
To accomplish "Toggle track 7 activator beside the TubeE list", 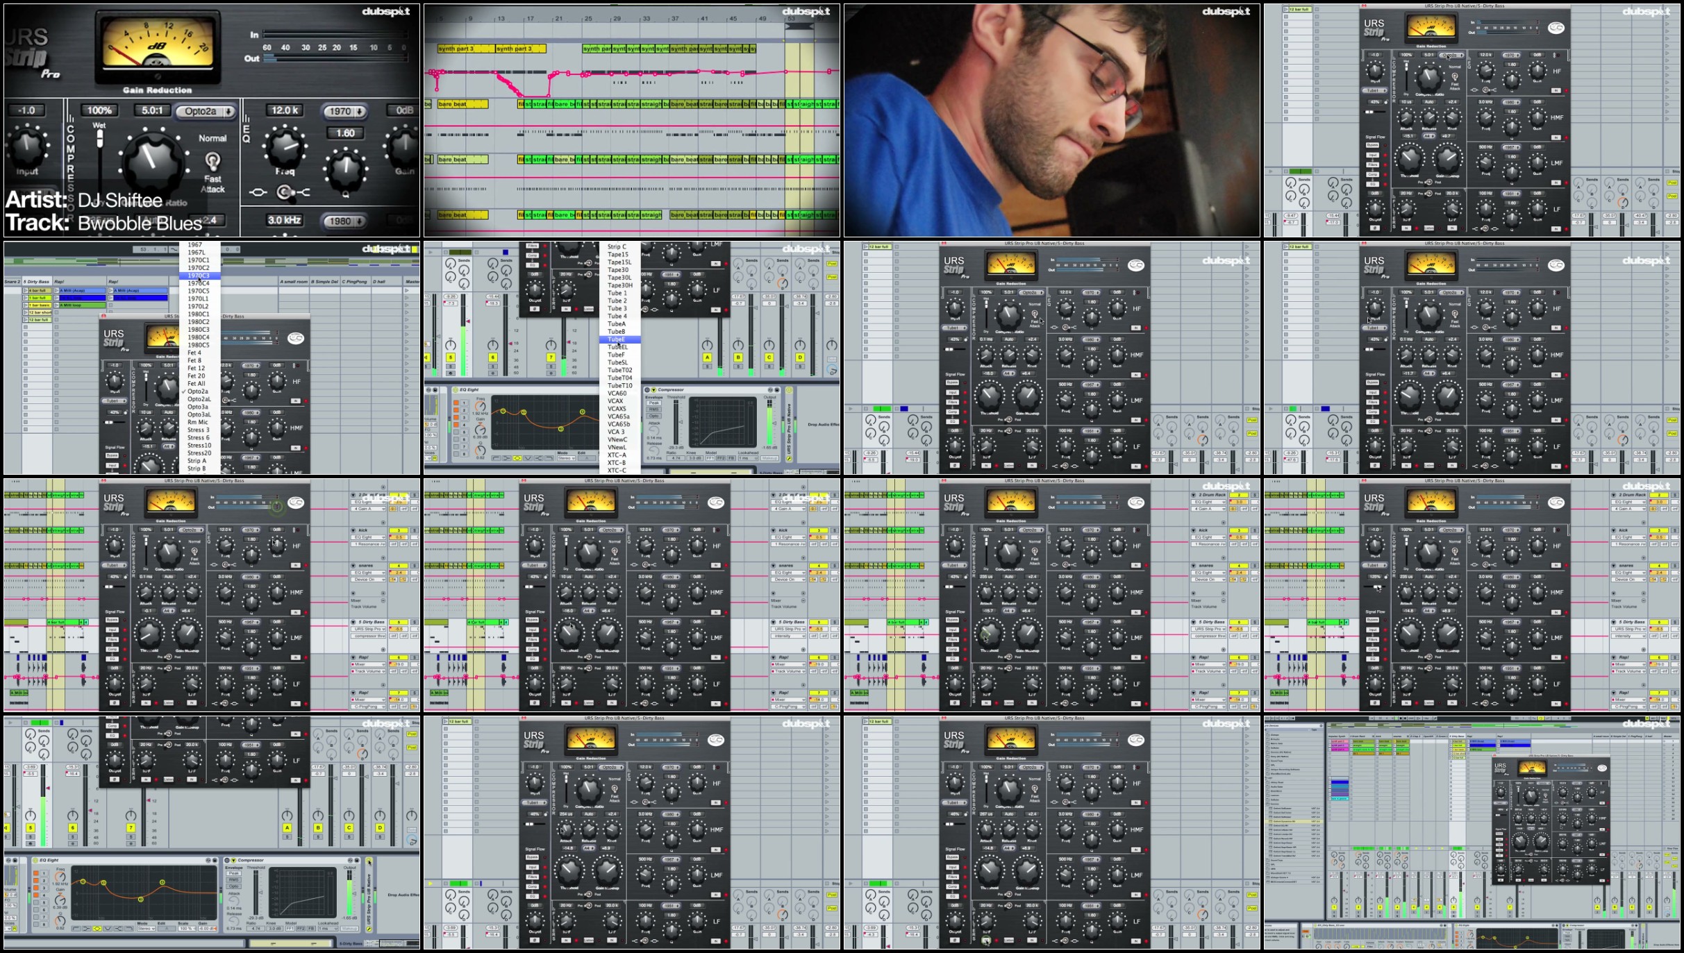I will 551,357.
